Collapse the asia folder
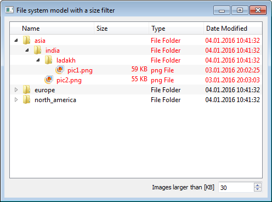Viewport: 272px width, 202px height. [16, 40]
